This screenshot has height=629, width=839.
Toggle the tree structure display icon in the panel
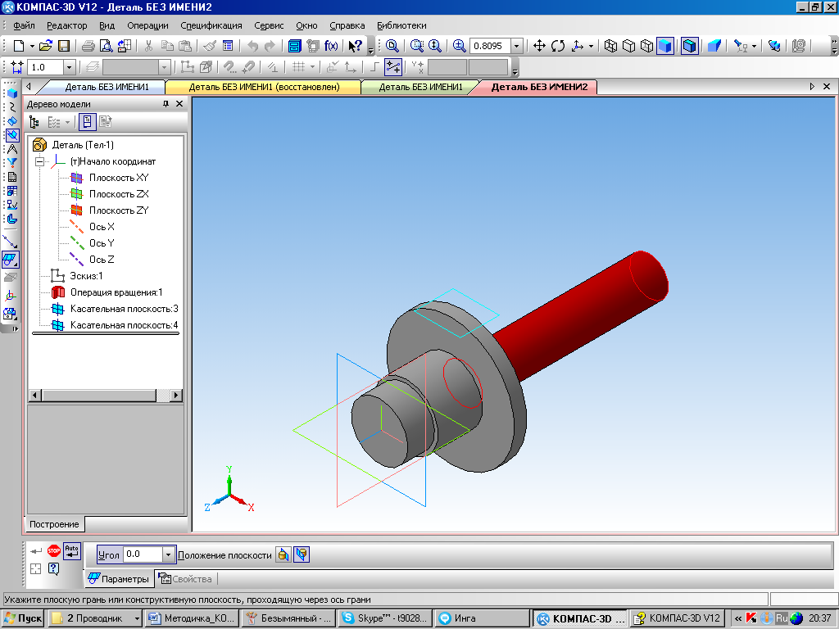(34, 122)
